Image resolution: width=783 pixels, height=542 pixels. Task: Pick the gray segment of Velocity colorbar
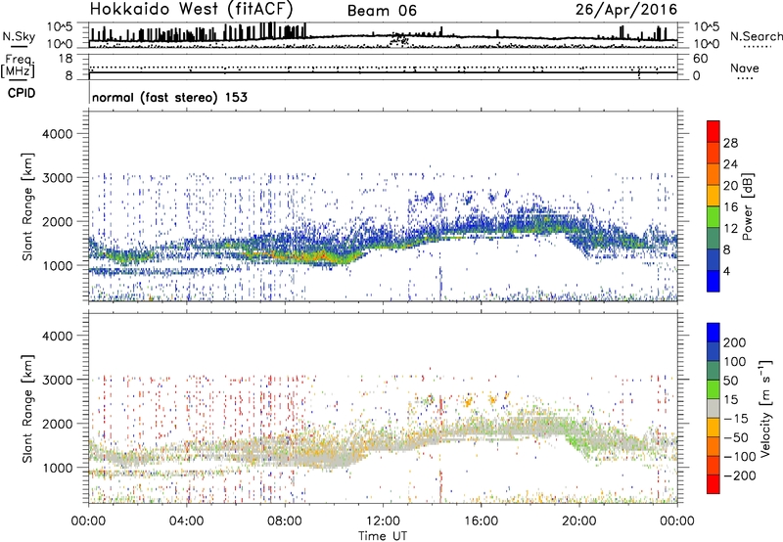[714, 408]
